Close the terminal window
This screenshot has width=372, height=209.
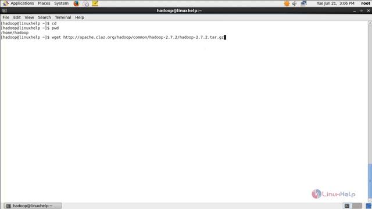pyautogui.click(x=368, y=10)
